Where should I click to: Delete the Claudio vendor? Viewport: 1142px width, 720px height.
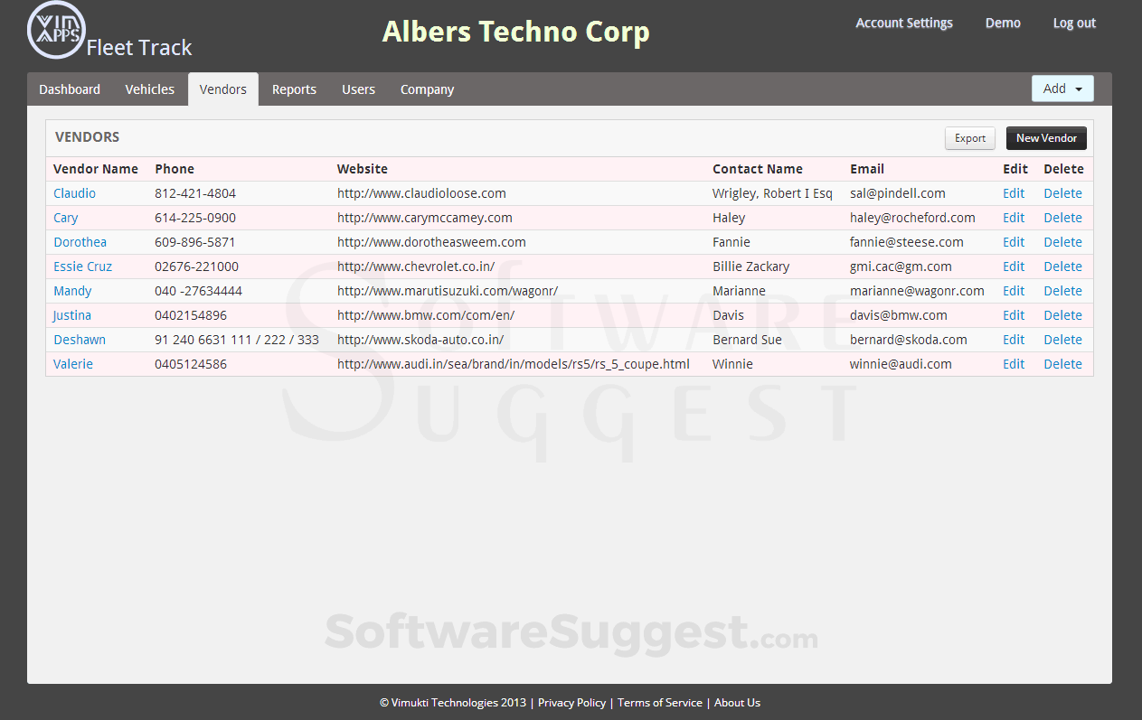(1062, 193)
